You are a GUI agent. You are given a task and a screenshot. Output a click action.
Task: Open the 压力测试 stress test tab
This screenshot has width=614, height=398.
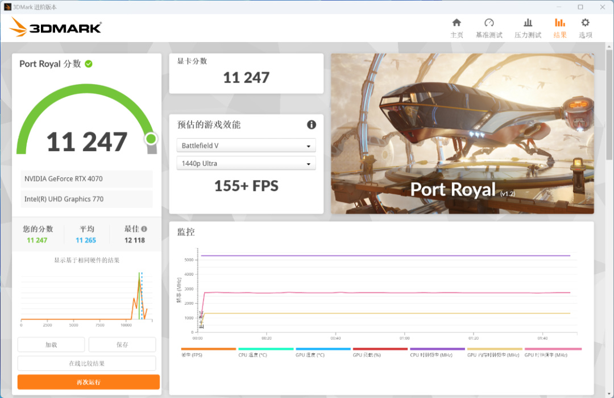pyautogui.click(x=528, y=28)
